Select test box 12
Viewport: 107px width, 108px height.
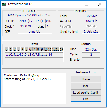[x=54, y=49]
